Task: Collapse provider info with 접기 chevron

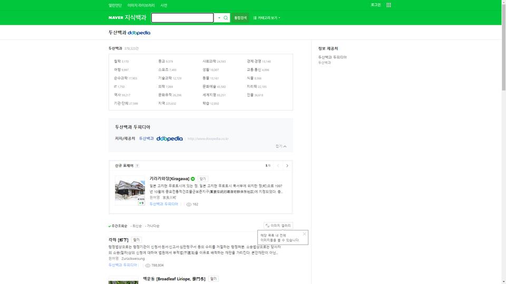Action: (x=281, y=146)
